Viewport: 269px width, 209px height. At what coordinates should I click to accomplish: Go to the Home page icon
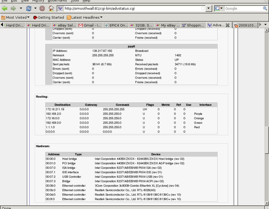pyautogui.click(x=51, y=8)
